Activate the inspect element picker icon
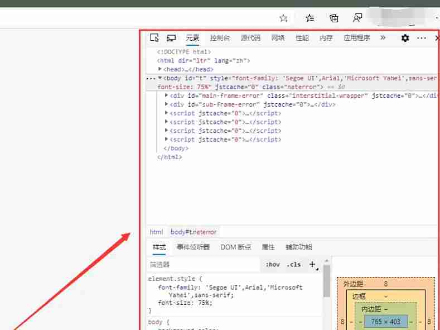The image size is (440, 330). pyautogui.click(x=154, y=37)
